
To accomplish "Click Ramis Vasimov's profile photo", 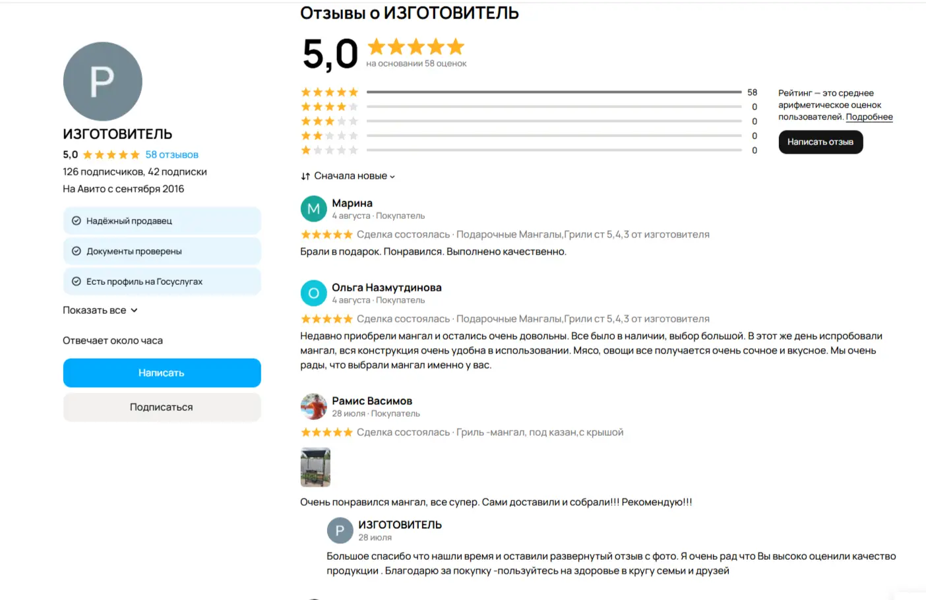I will 313,407.
